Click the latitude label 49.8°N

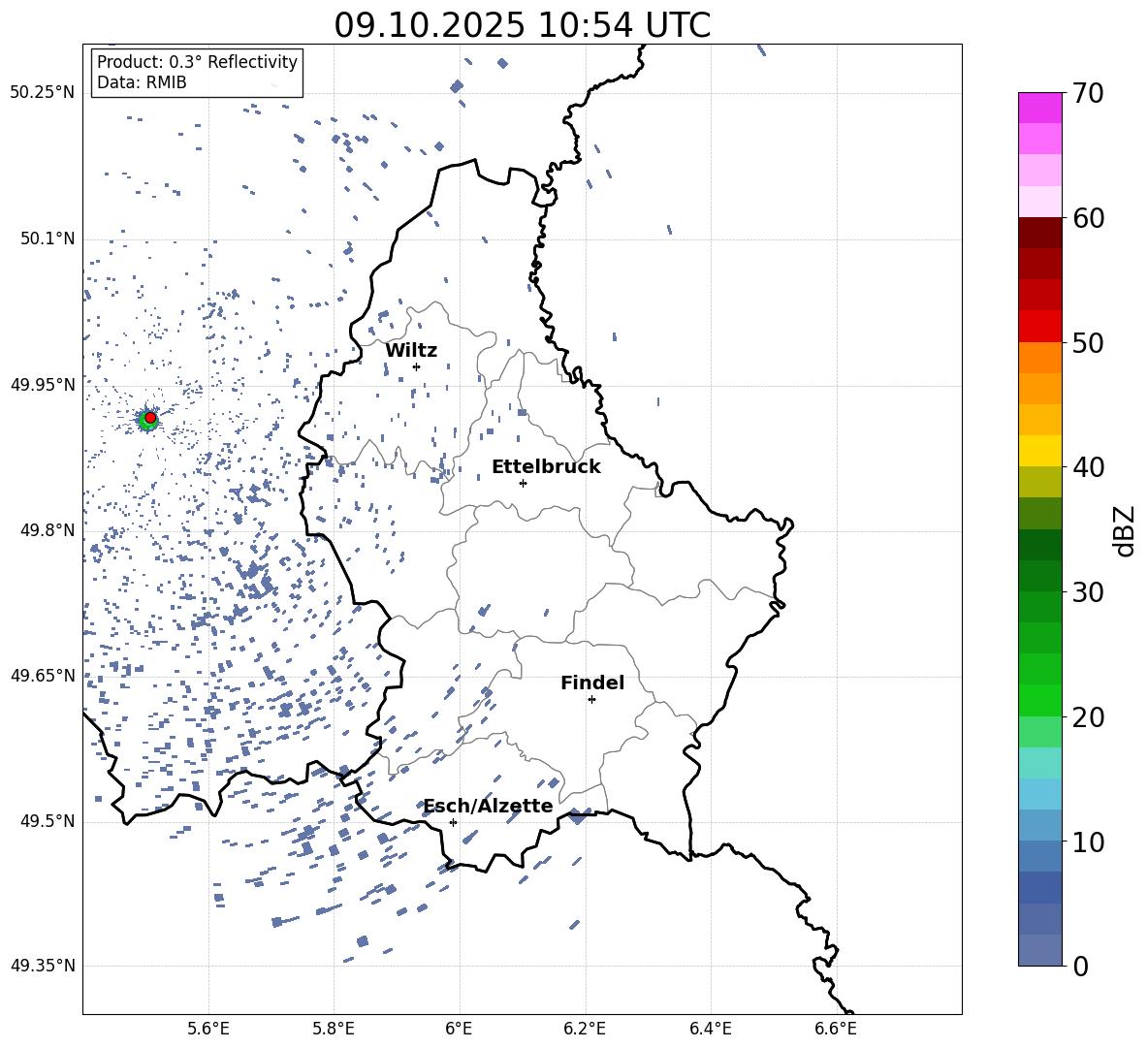pyautogui.click(x=48, y=530)
